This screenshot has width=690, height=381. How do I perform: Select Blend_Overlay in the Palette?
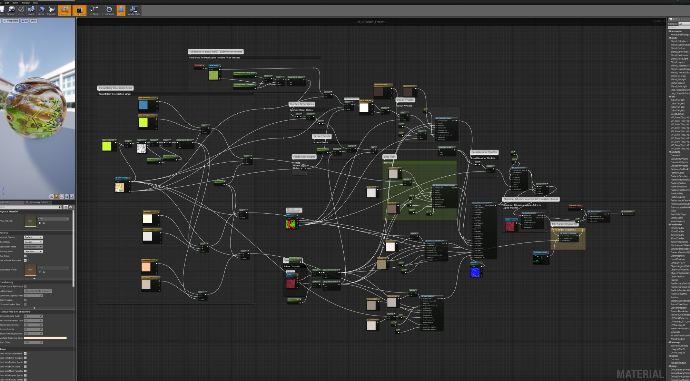678,76
